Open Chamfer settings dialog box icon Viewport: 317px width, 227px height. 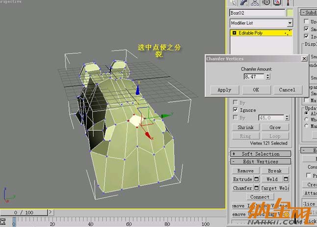tap(257, 188)
